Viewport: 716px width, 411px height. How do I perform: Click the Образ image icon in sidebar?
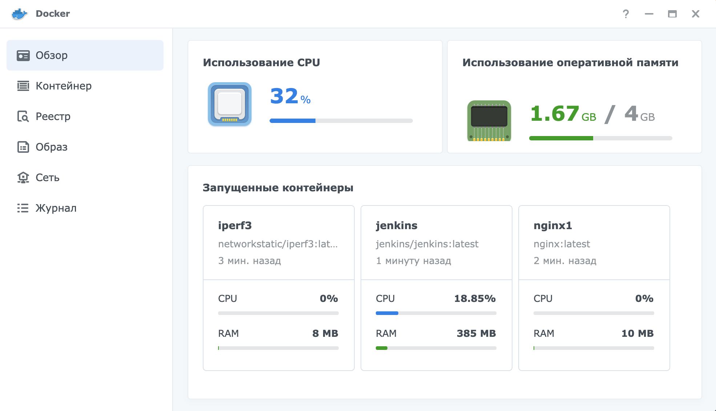point(23,147)
